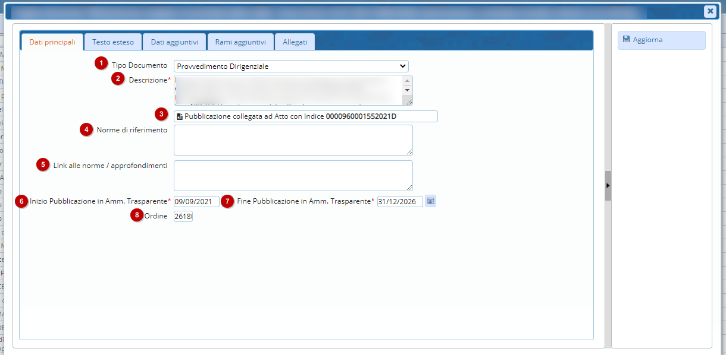Select the Rami aggiuntivi tab

pyautogui.click(x=240, y=42)
